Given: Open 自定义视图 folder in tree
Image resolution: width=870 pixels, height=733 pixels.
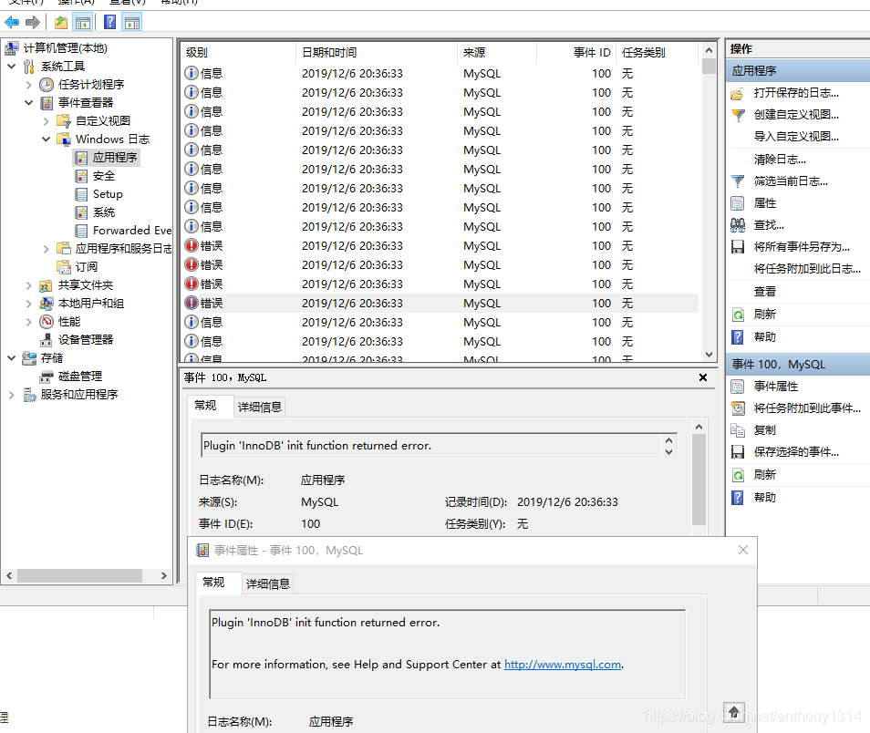Looking at the screenshot, I should [103, 121].
